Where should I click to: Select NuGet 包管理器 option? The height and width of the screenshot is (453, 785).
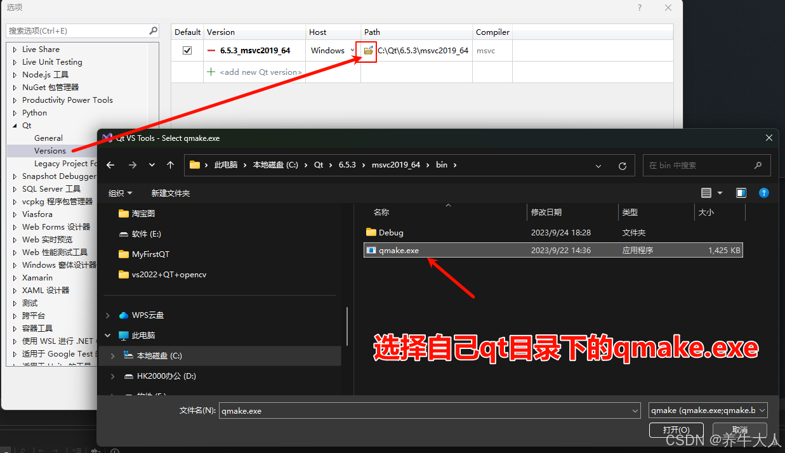51,88
